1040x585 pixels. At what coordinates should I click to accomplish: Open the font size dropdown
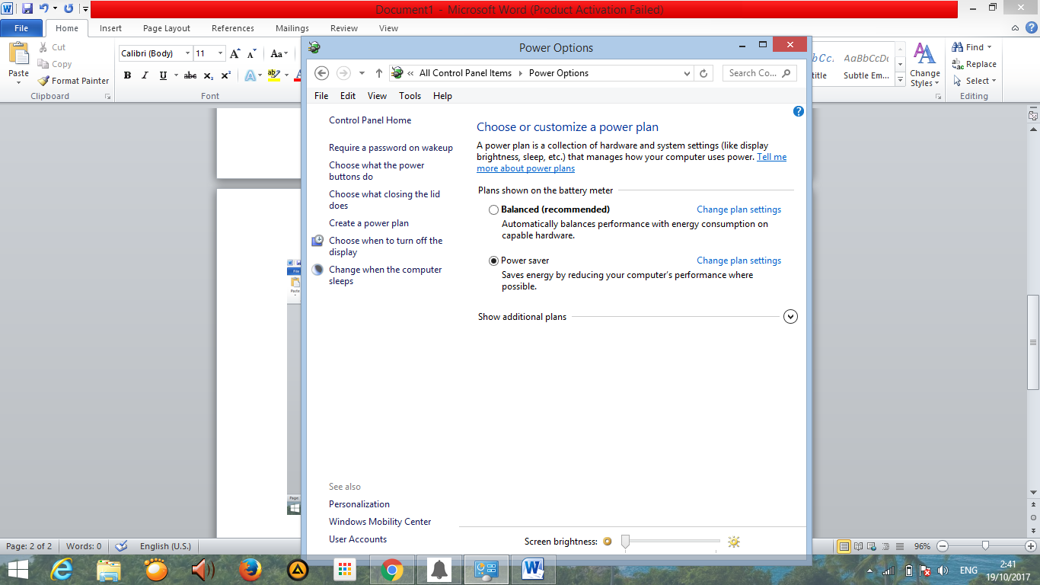[221, 53]
